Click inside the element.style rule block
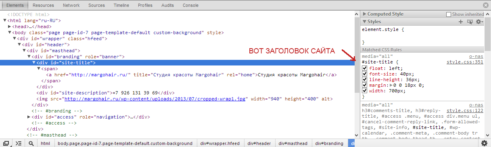The image size is (491, 147). (x=422, y=36)
